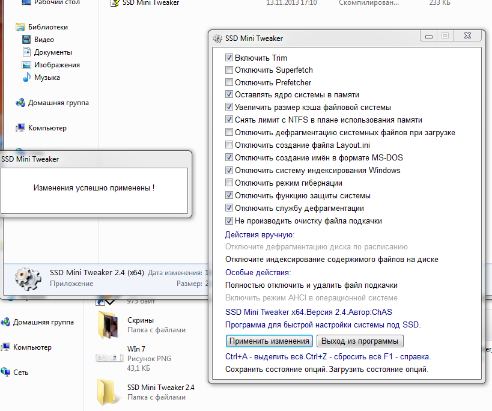Click the Домашняя группа icon in the lower Explorer window
The width and height of the screenshot is (492, 411).
tap(5, 322)
